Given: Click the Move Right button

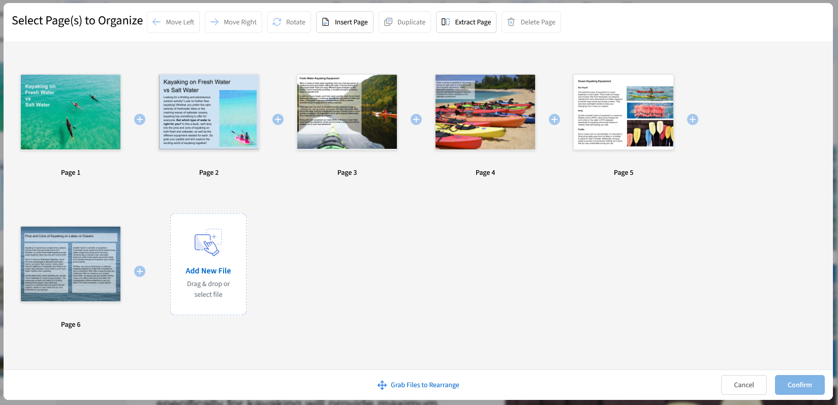Looking at the screenshot, I should click(233, 22).
